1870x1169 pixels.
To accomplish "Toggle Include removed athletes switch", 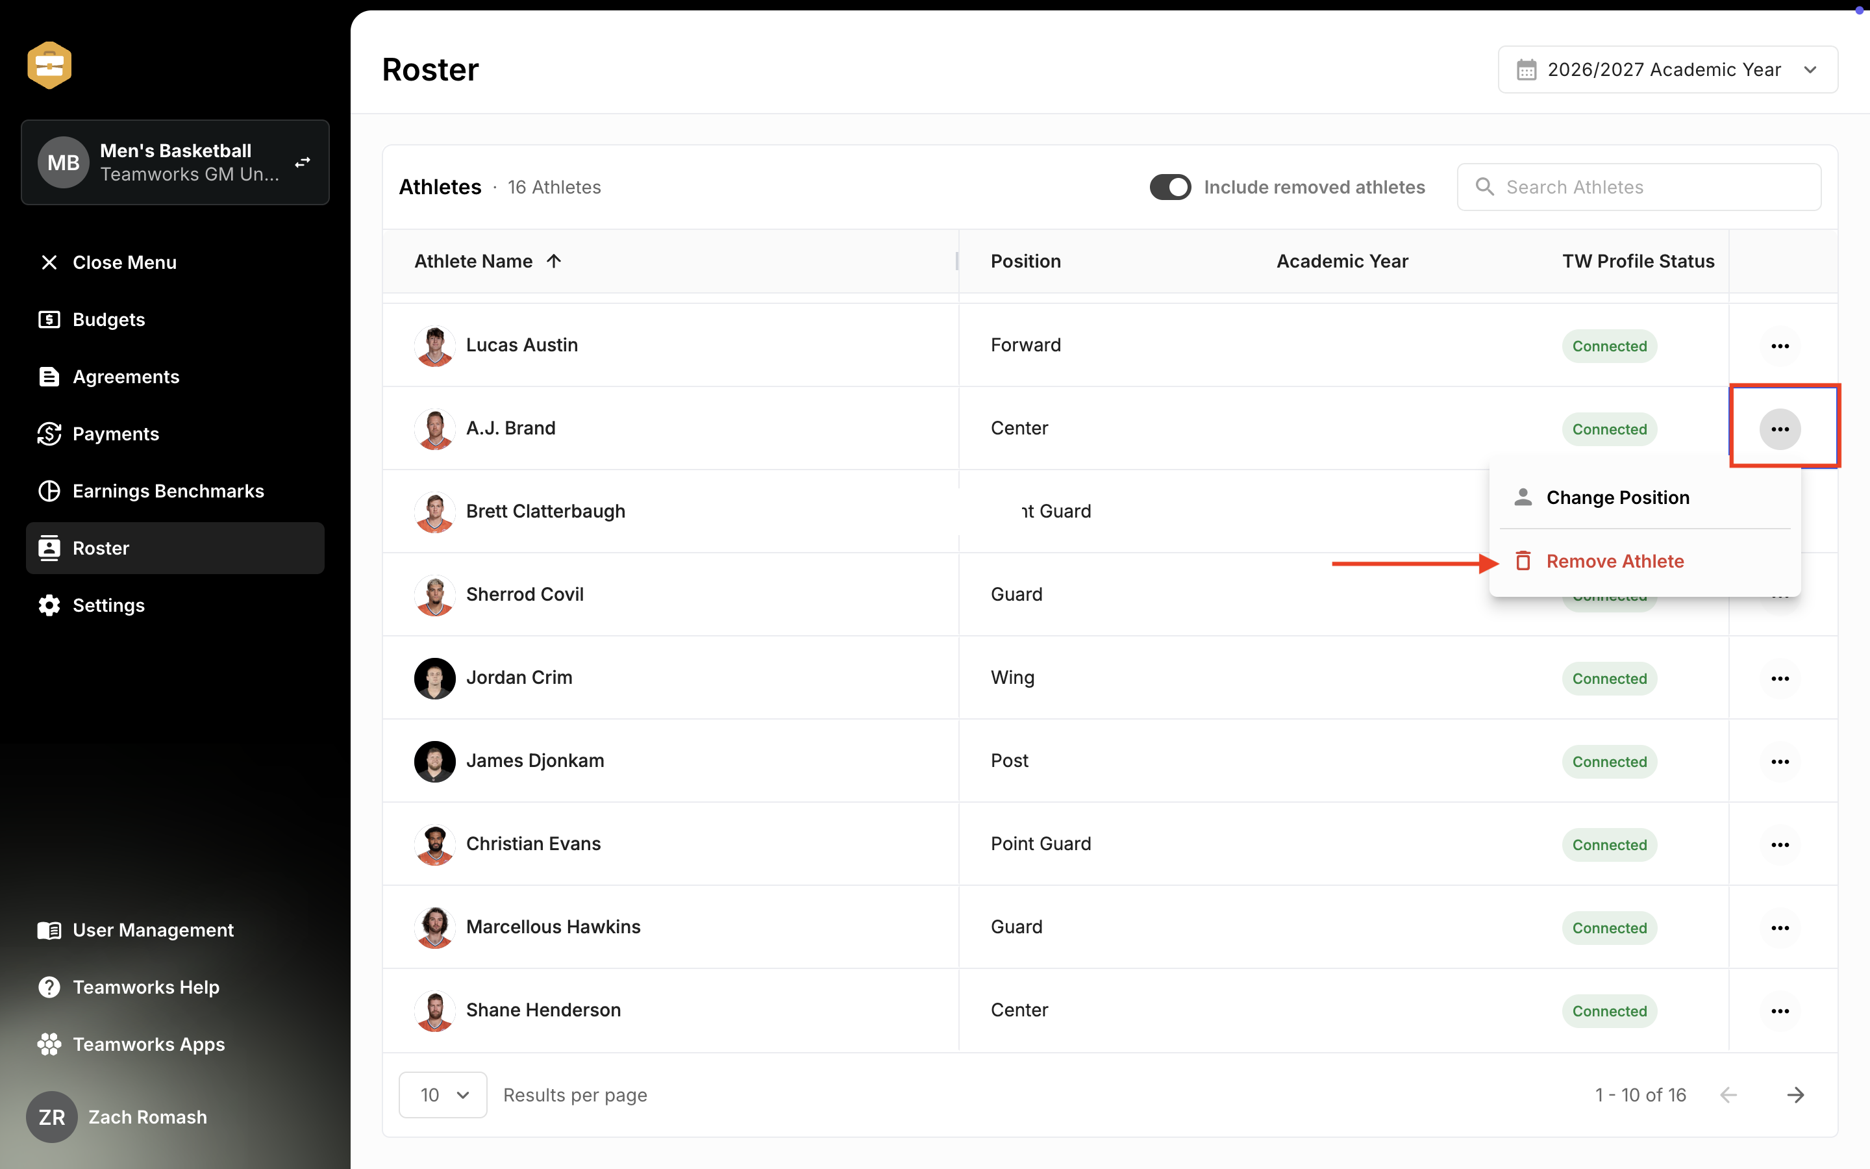I will click(x=1170, y=187).
